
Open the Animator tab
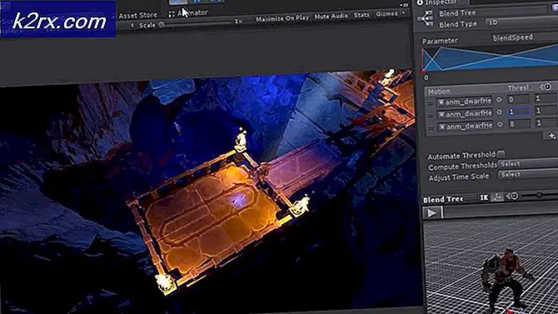click(188, 13)
